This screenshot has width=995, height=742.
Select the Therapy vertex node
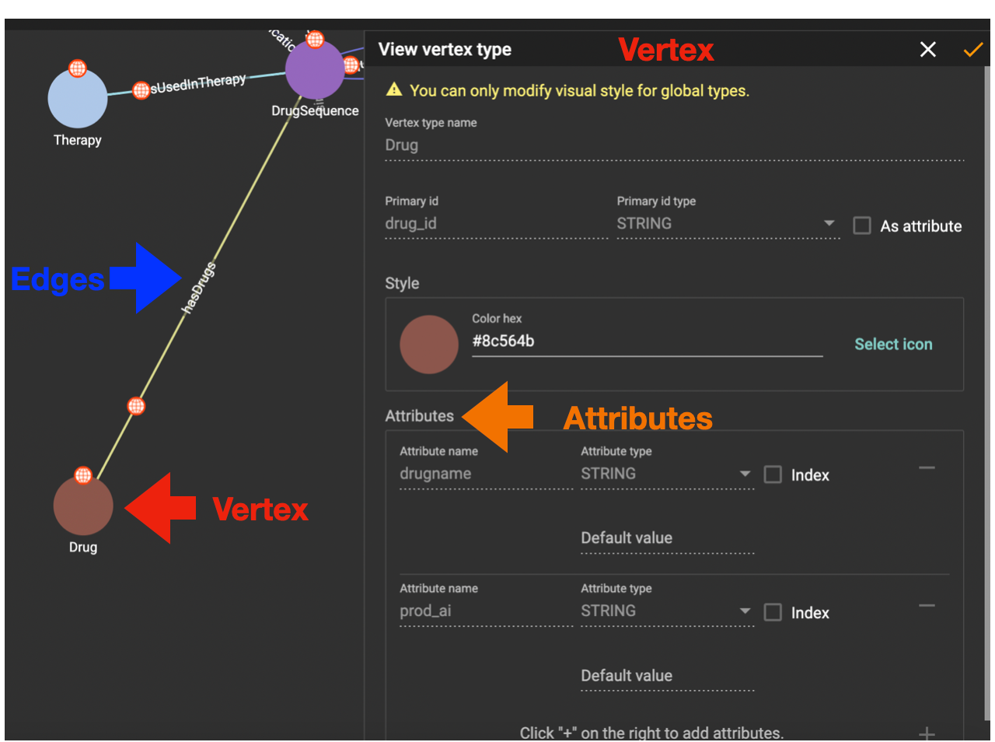(77, 96)
